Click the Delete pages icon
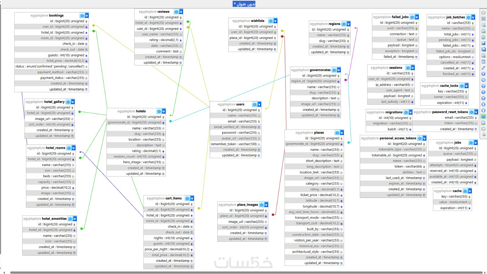This screenshot has height=274, width=487. coord(483,55)
